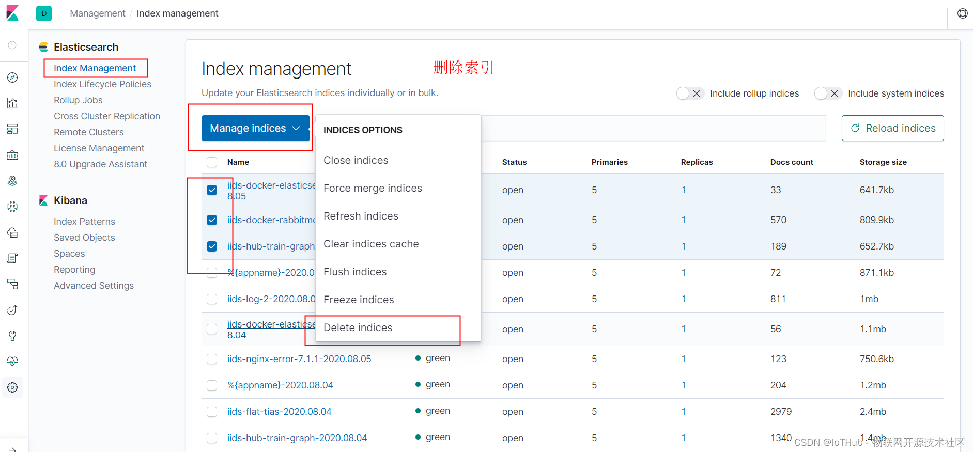The width and height of the screenshot is (973, 452).
Task: Focus the indices search field
Action: (653, 128)
